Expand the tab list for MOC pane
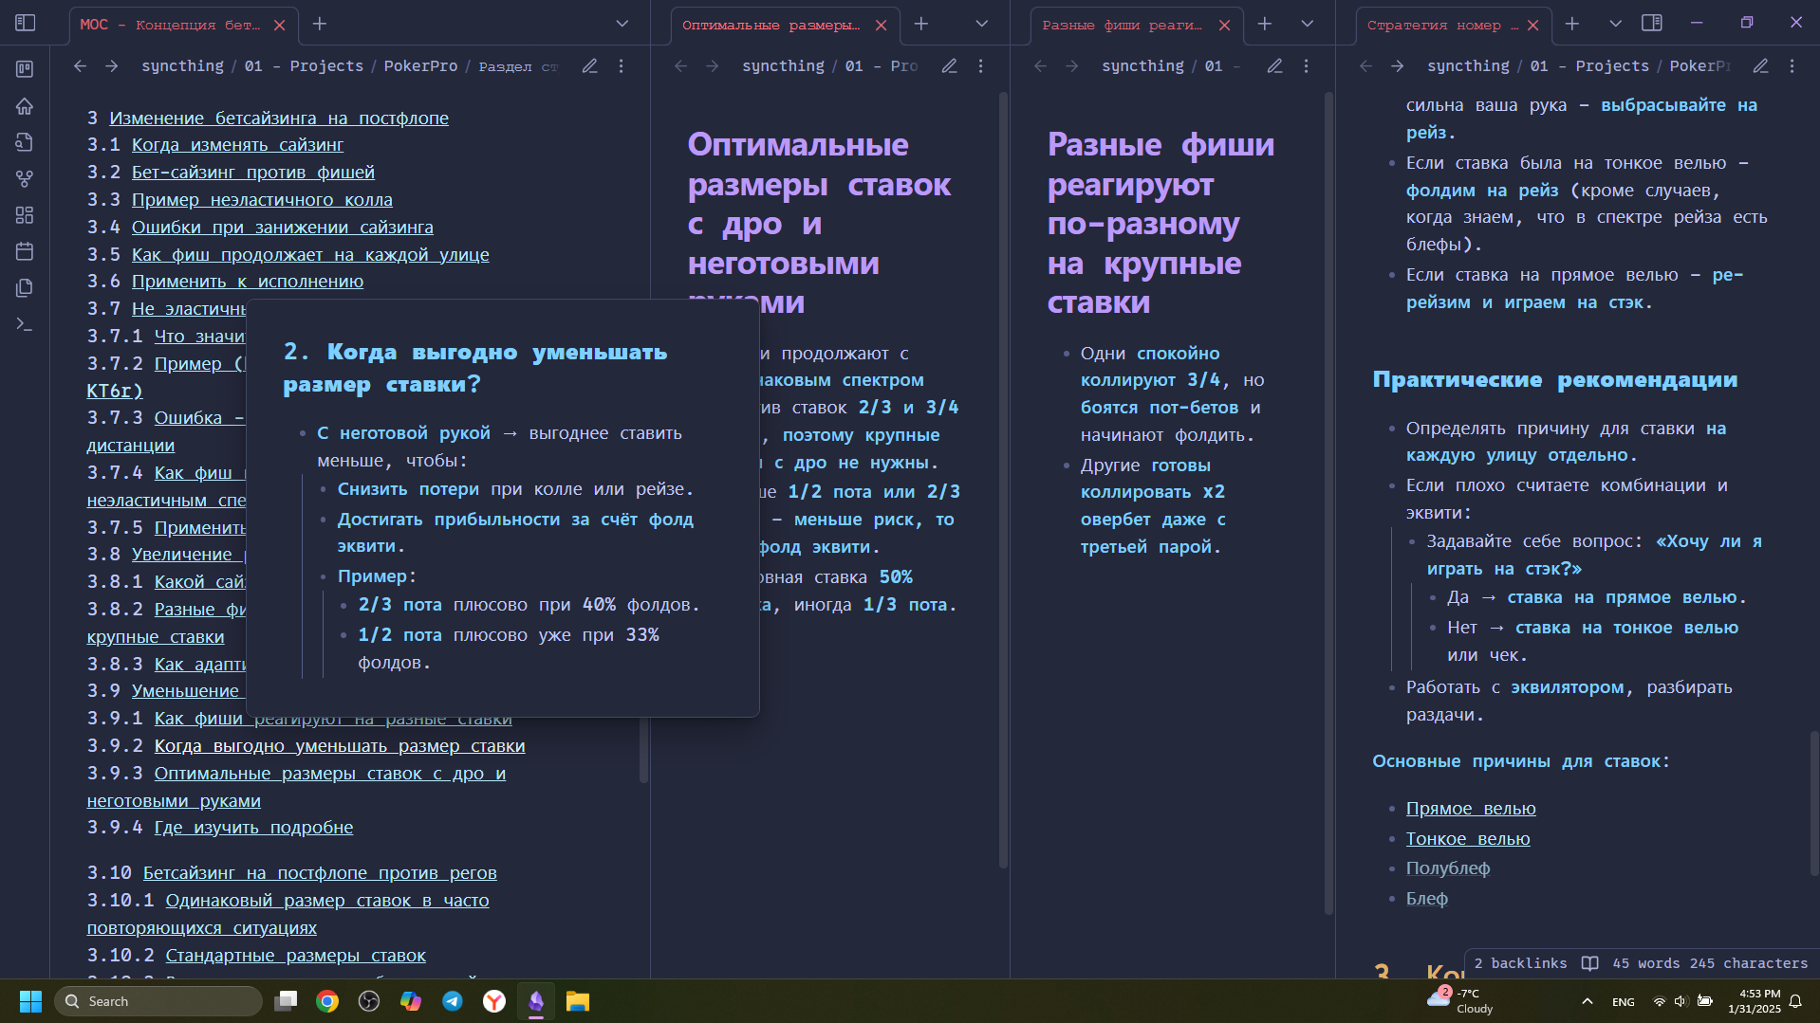Screen dimensions: 1820x1023 coord(622,24)
